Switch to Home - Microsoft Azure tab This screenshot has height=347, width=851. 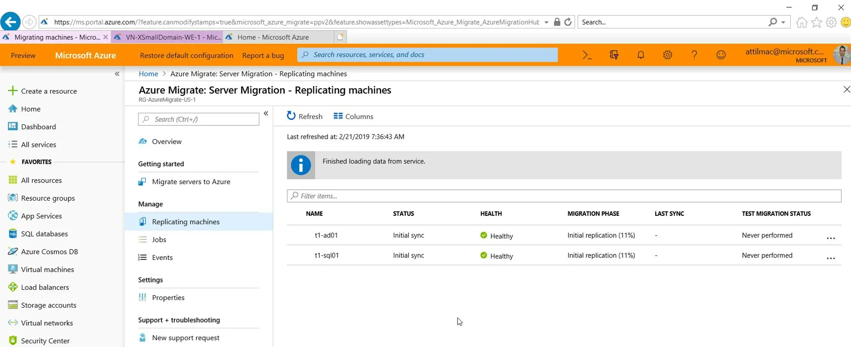coord(278,37)
